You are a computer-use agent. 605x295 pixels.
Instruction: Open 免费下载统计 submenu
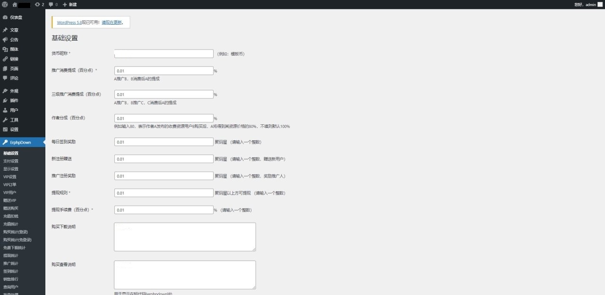tap(14, 248)
